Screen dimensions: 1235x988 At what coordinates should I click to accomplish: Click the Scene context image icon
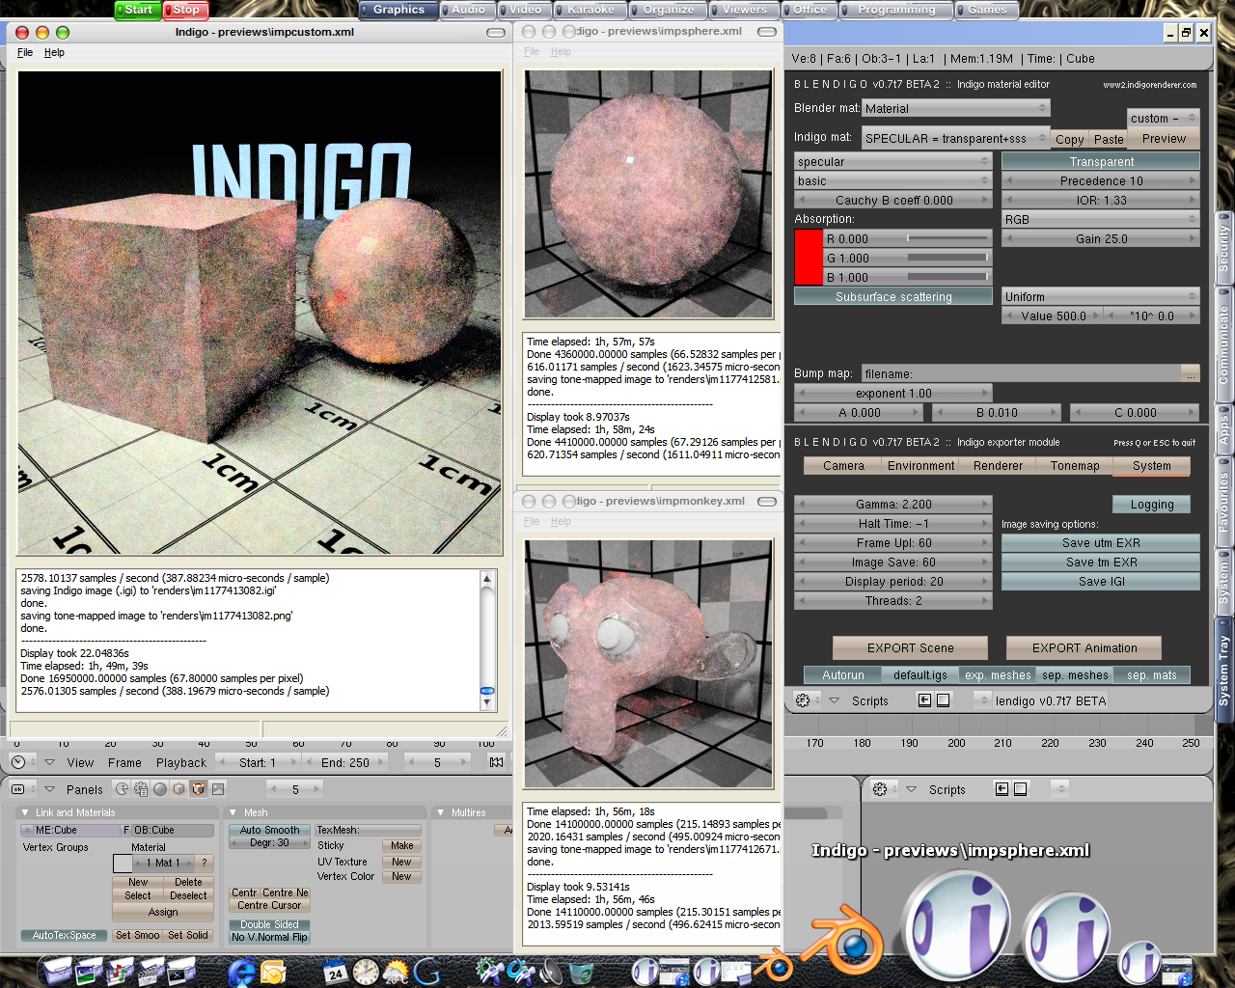[218, 789]
